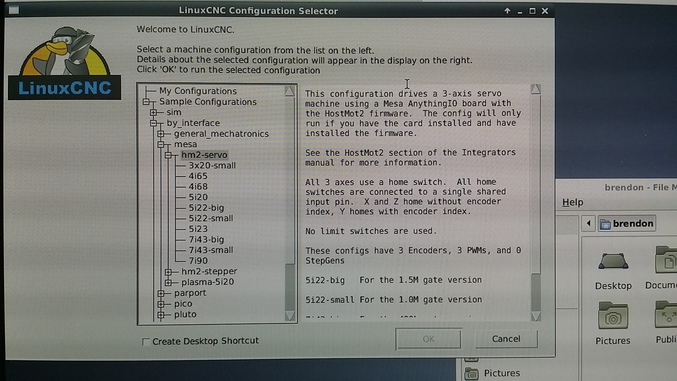Select the 5i22-small configuration
The height and width of the screenshot is (381, 677).
(x=211, y=218)
